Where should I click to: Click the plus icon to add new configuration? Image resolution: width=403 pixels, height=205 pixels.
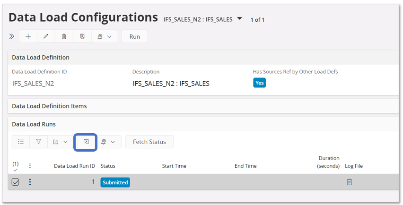click(28, 37)
